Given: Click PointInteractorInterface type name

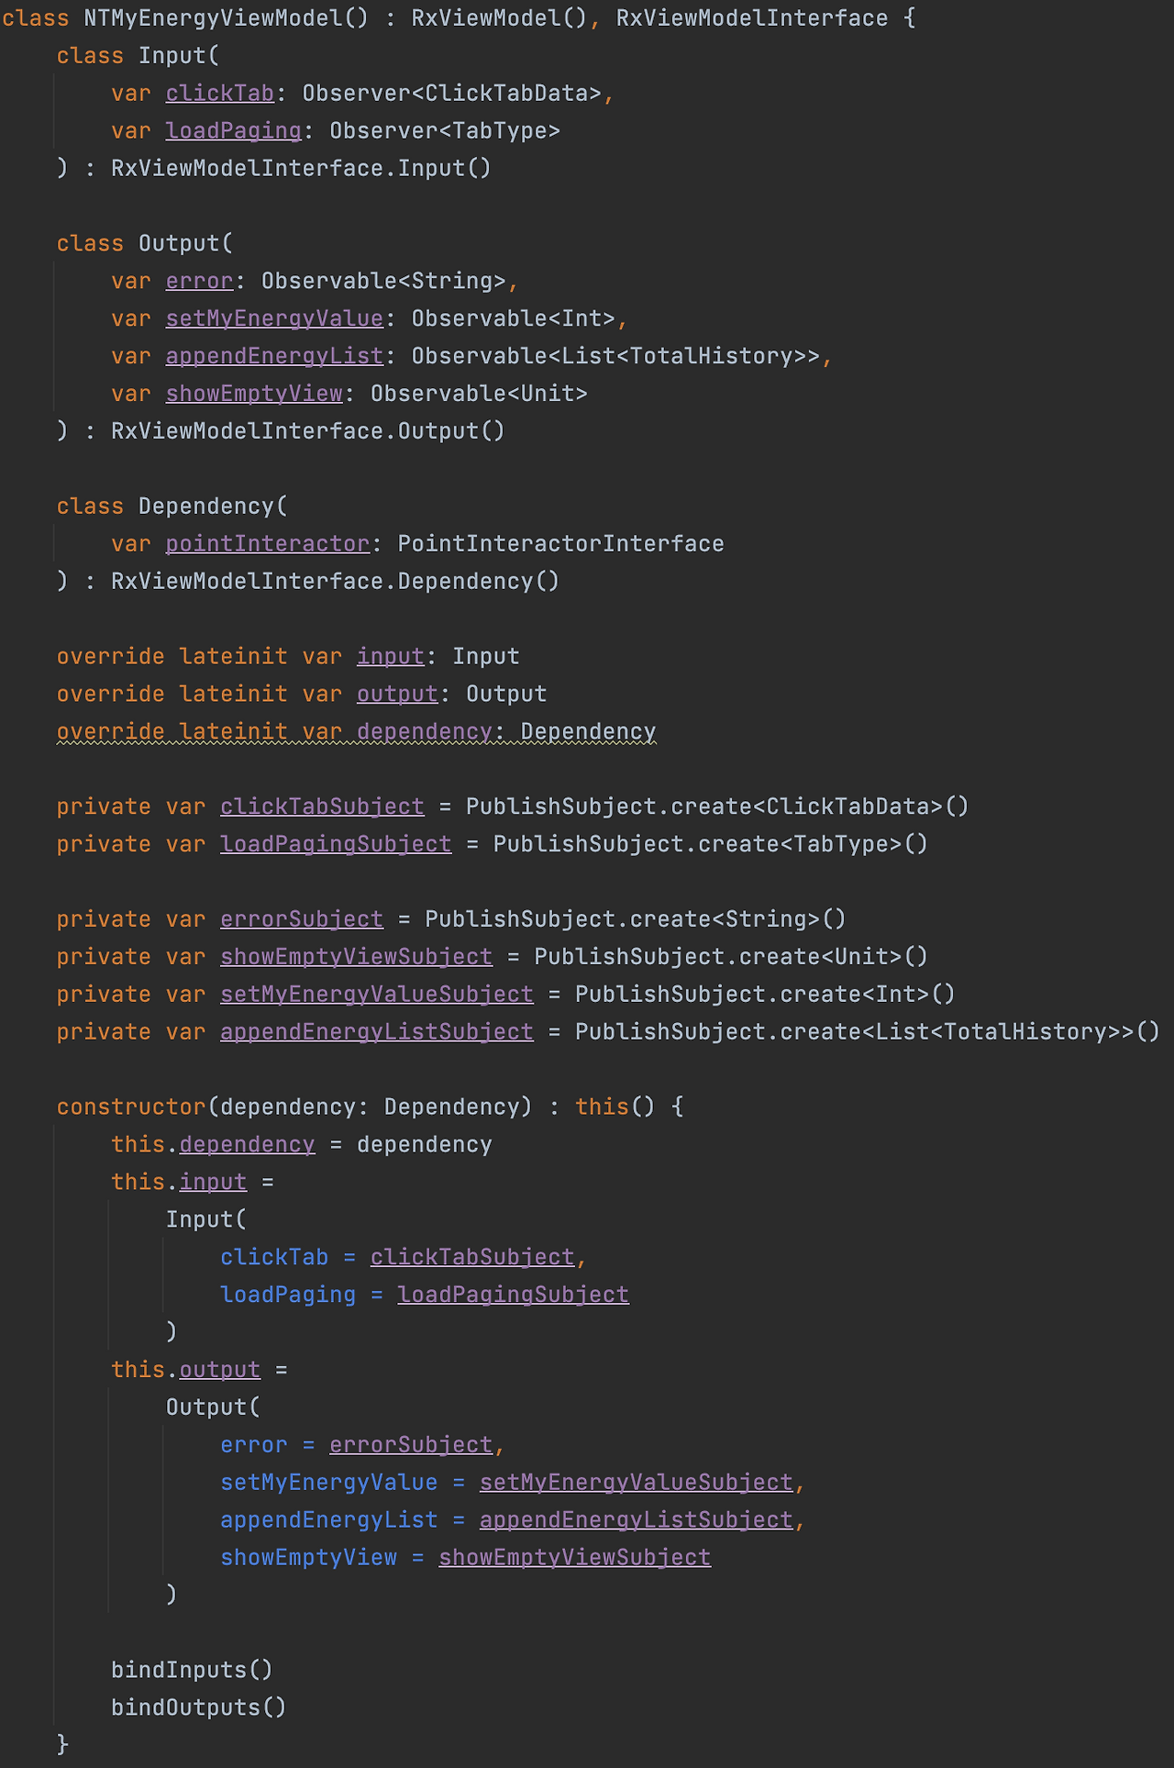Looking at the screenshot, I should click(x=560, y=544).
